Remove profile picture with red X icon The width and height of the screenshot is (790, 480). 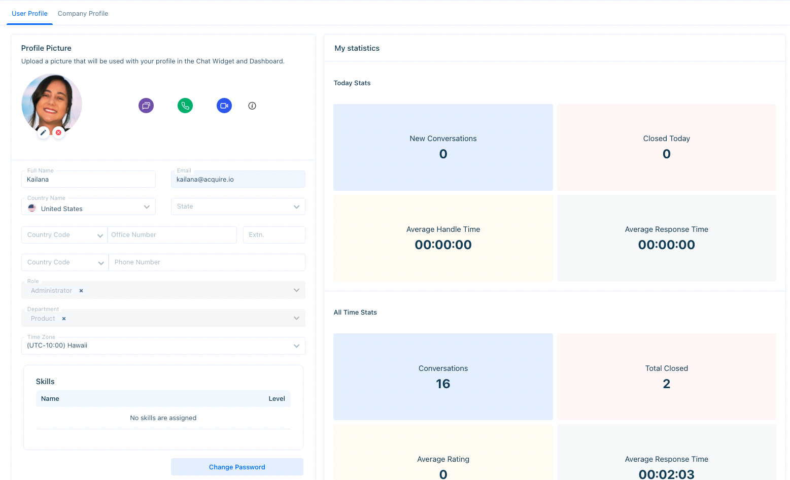(x=59, y=132)
